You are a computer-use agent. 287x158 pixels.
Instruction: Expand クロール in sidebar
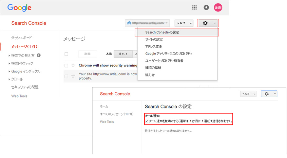pos(9,79)
